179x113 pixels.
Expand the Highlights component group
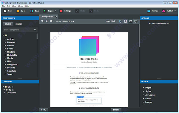point(5,55)
